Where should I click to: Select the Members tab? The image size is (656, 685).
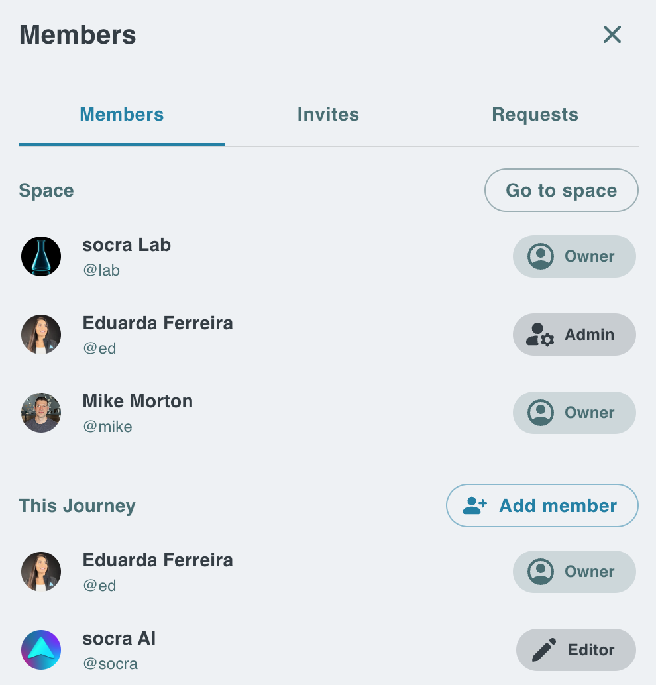pos(122,115)
